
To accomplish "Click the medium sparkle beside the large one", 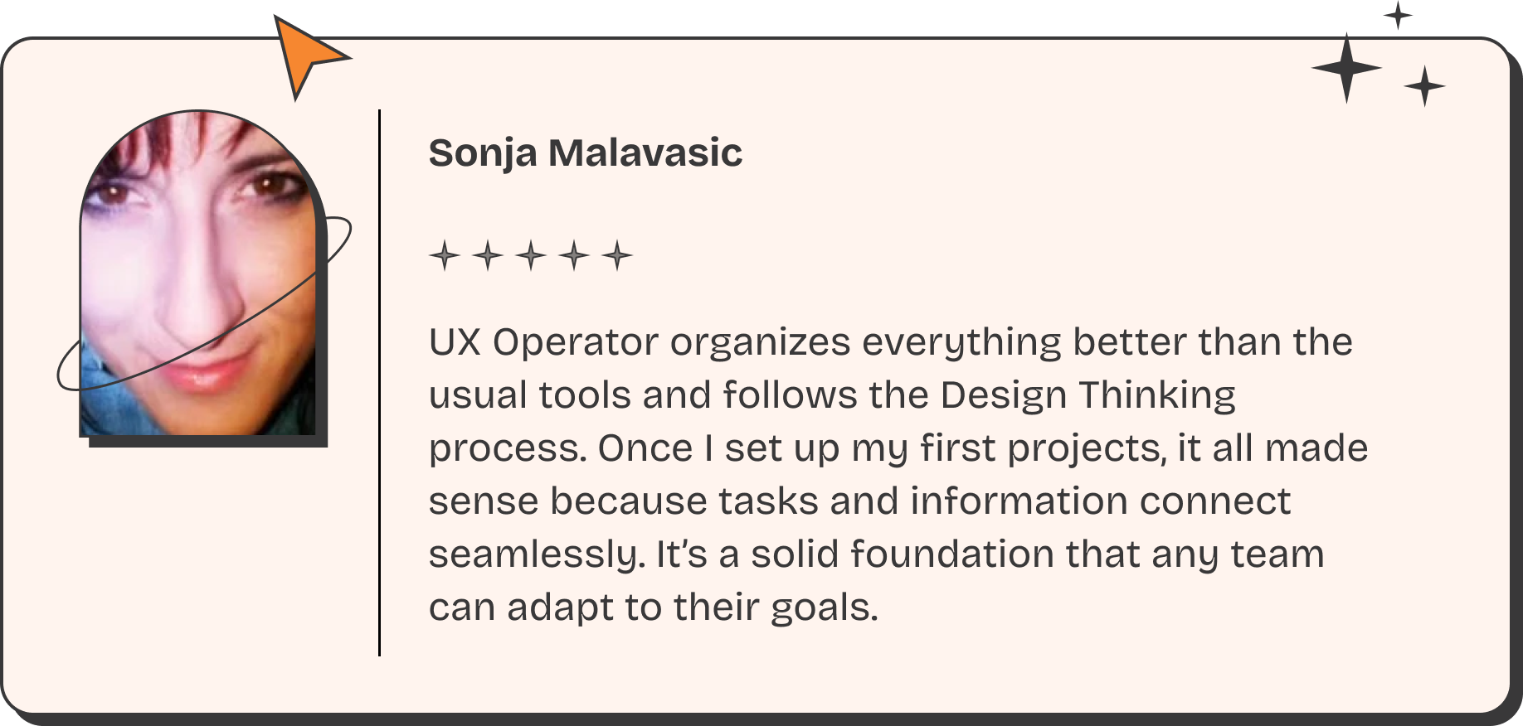I will (1424, 86).
